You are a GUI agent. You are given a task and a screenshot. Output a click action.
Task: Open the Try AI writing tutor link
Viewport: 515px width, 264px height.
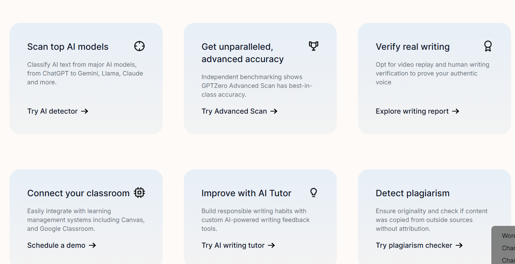click(x=233, y=245)
